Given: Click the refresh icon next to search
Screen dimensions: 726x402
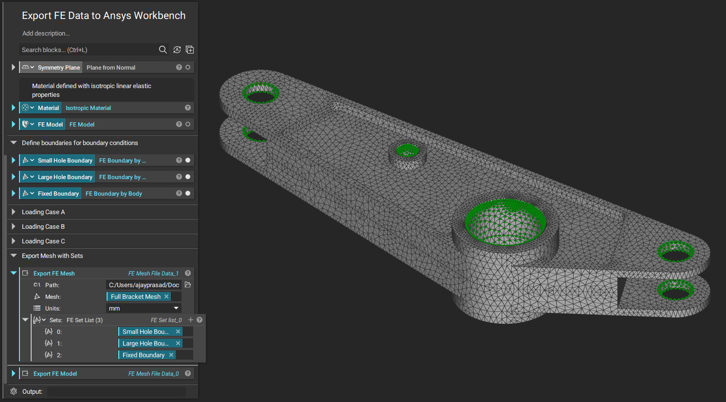Looking at the screenshot, I should tap(177, 50).
